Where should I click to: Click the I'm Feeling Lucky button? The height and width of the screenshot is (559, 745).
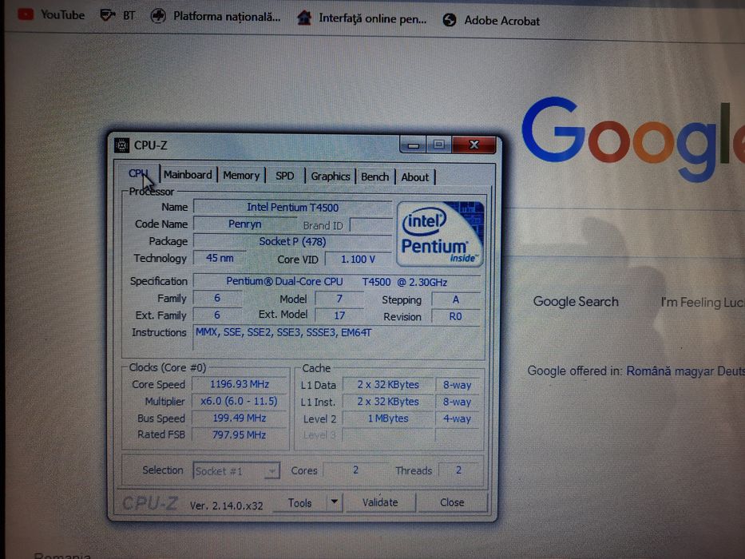[702, 303]
